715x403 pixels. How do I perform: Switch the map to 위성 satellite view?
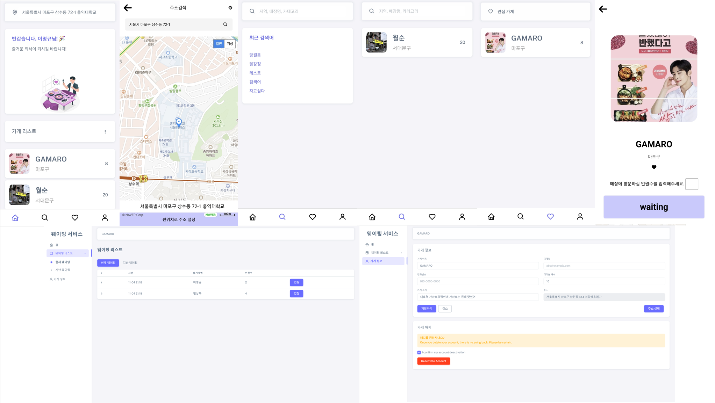pyautogui.click(x=230, y=44)
